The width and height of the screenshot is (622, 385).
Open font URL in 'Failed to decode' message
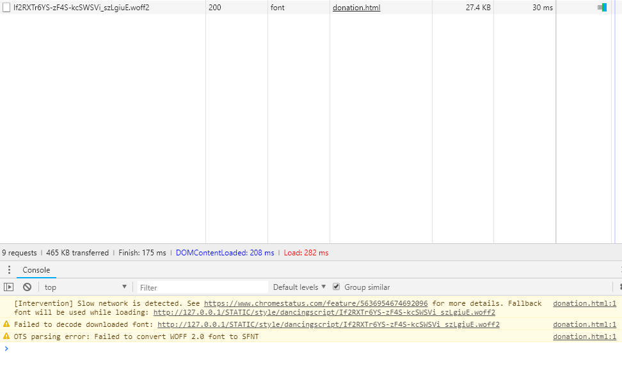click(x=328, y=324)
